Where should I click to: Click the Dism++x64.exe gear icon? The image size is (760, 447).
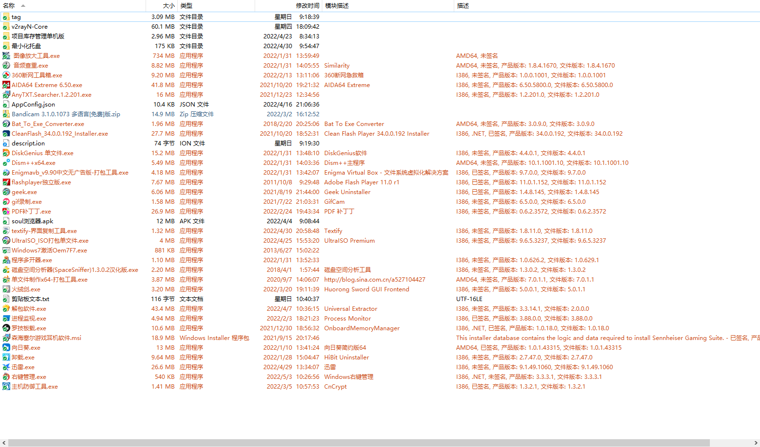[6, 163]
